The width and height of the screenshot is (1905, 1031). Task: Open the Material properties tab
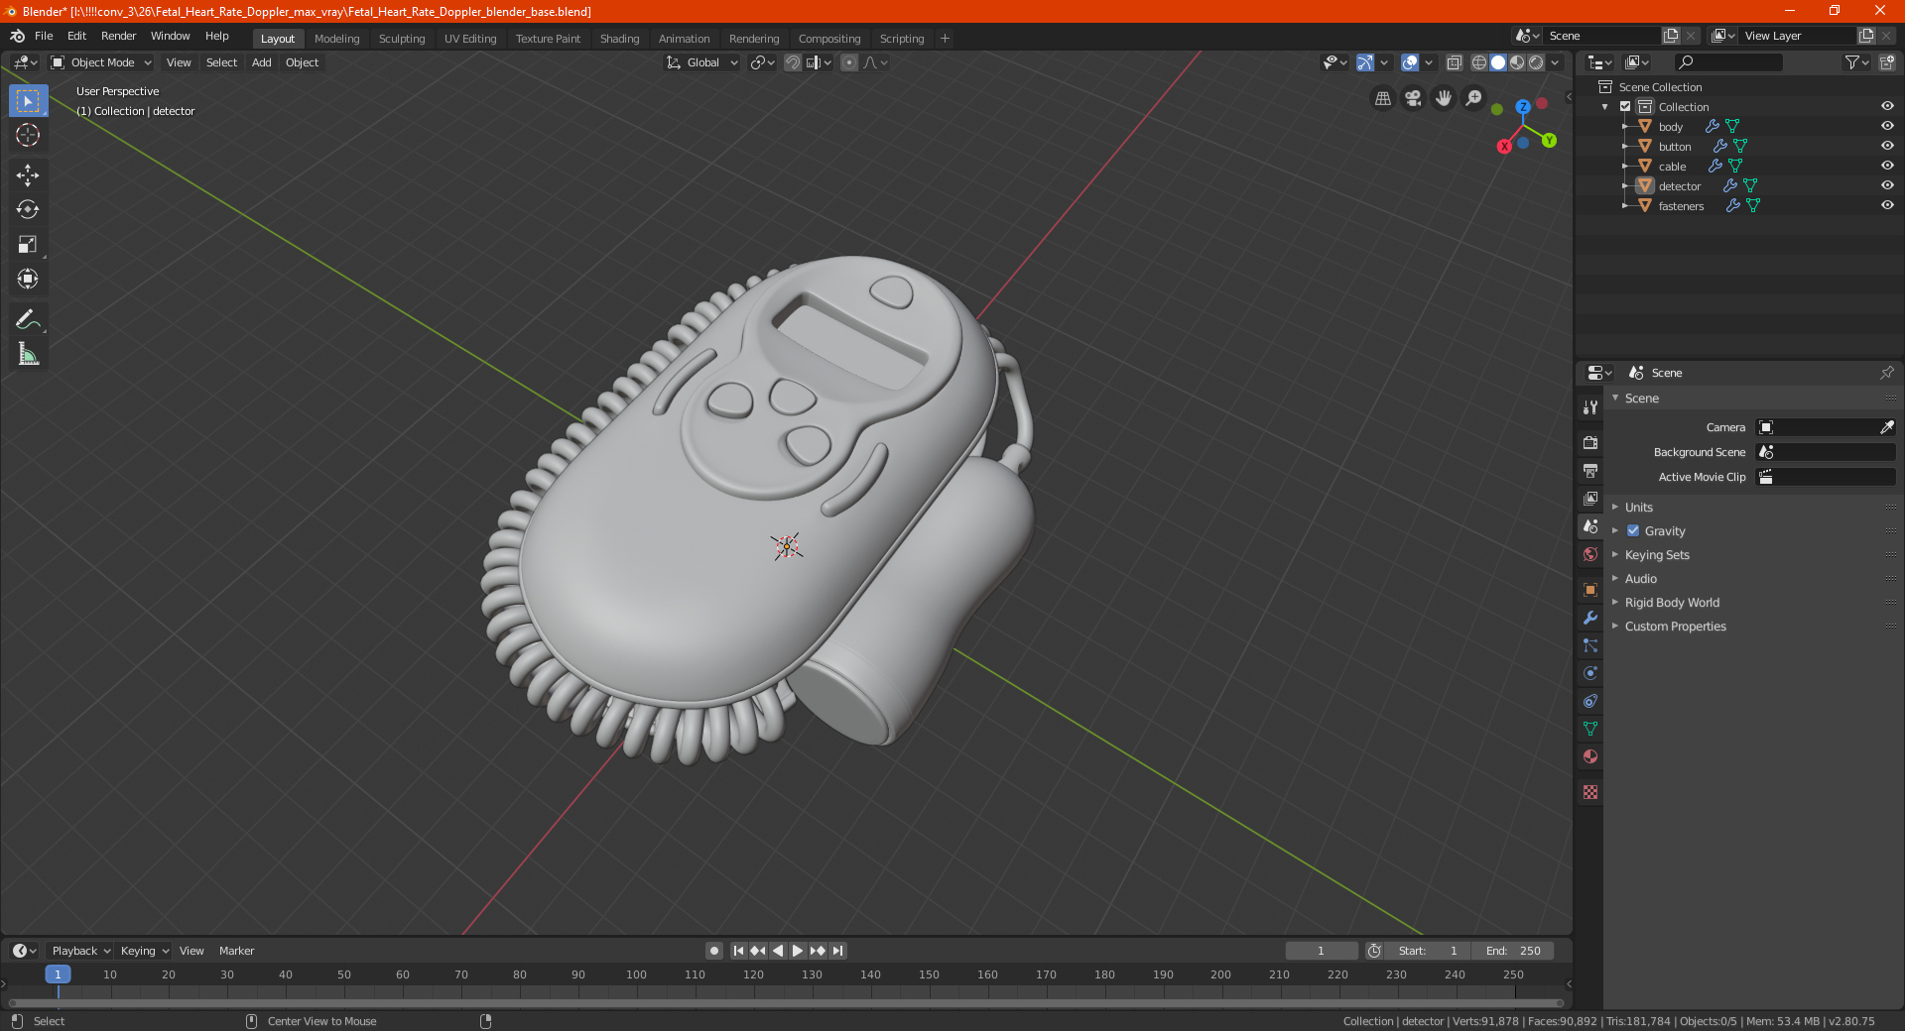1590,756
